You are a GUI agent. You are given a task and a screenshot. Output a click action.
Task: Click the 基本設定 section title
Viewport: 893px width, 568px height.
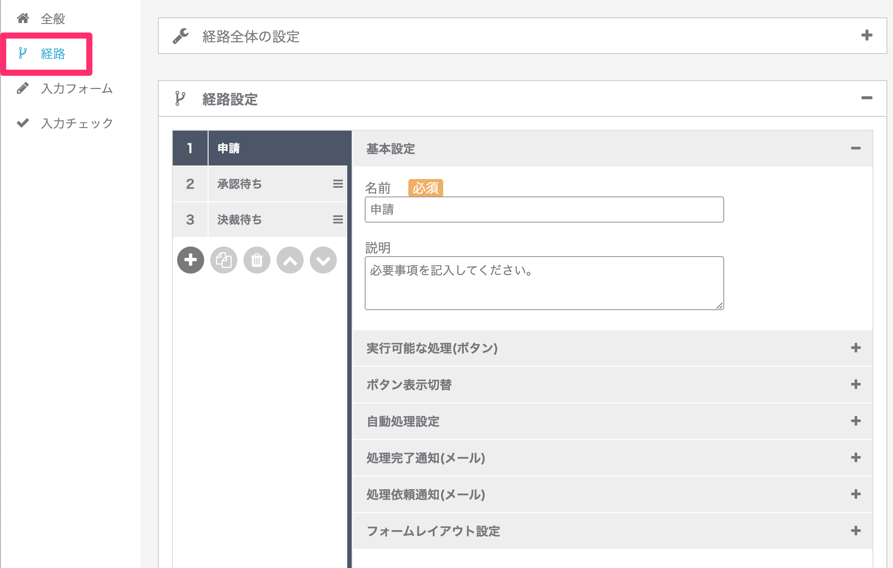(391, 149)
